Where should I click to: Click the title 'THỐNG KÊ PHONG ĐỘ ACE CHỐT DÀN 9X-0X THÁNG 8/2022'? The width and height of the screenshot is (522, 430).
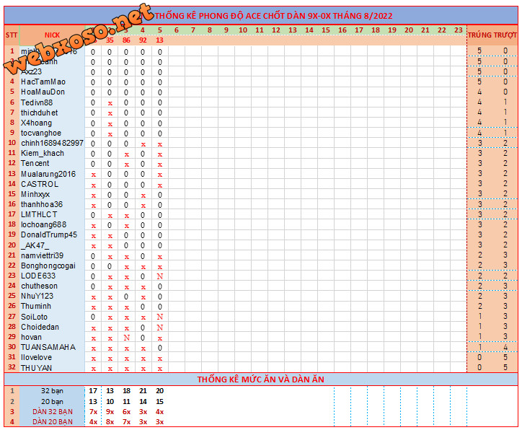(273, 16)
